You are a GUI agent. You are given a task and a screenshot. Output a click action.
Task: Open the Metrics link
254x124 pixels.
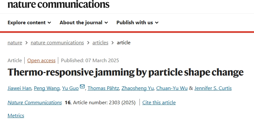(x=16, y=116)
